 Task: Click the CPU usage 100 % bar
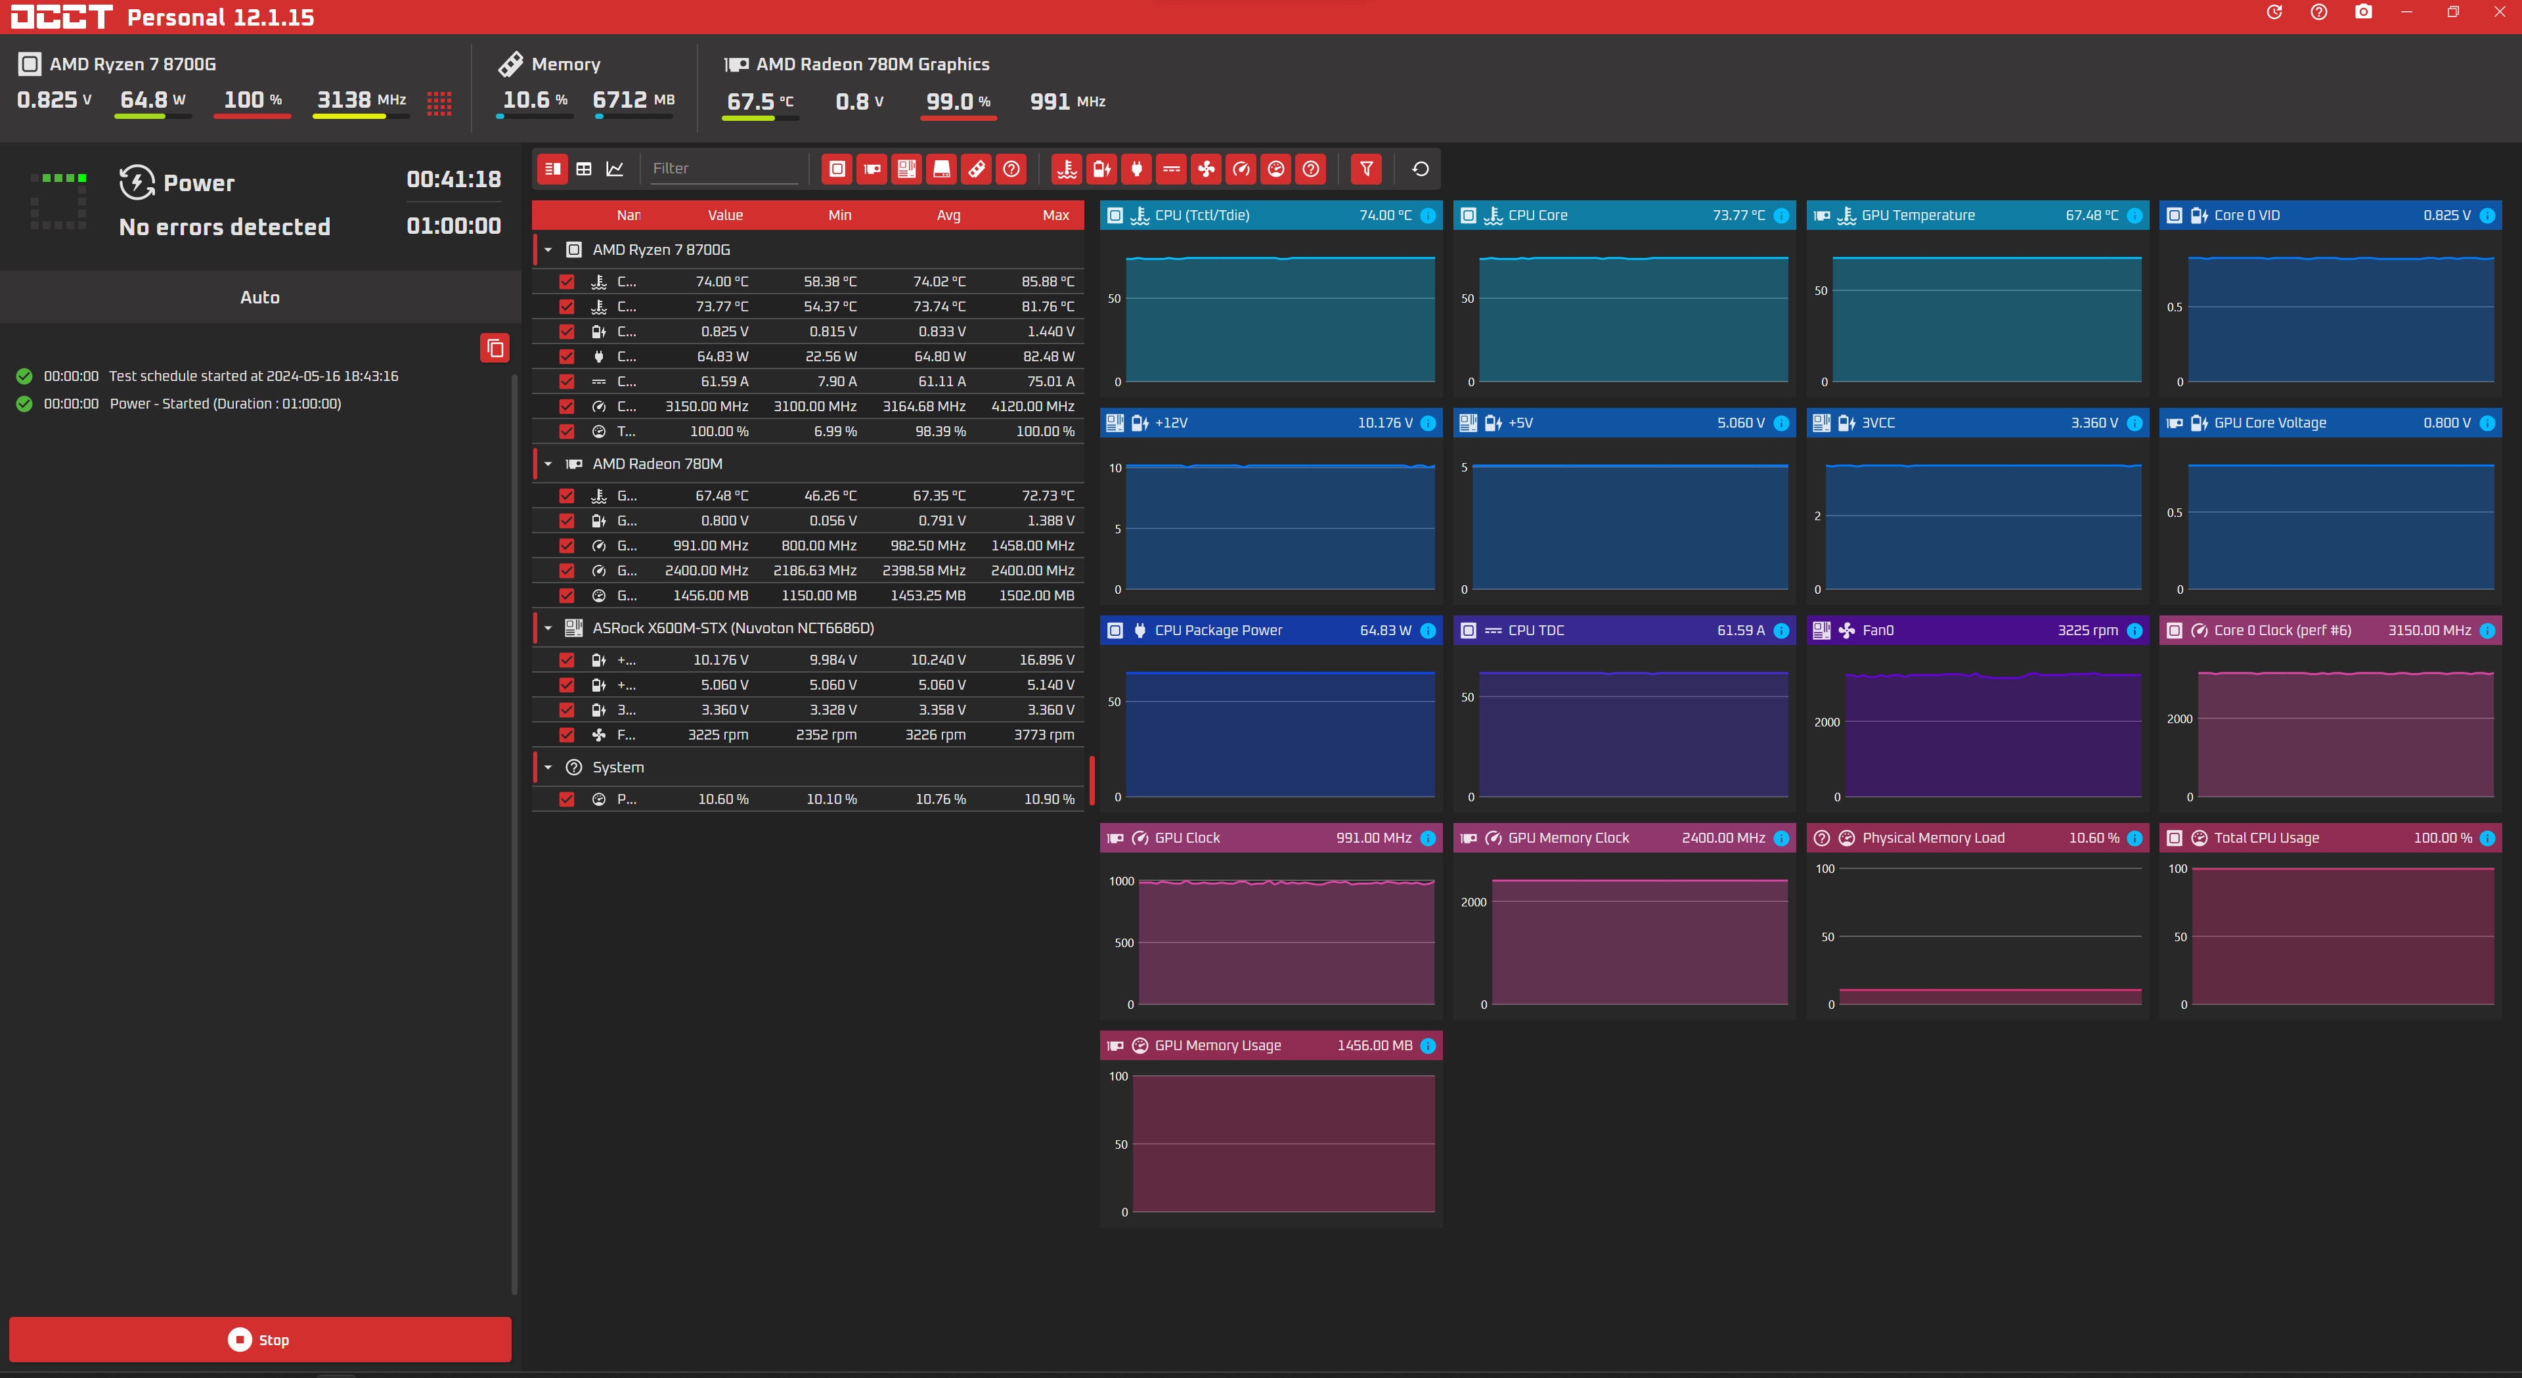[253, 116]
